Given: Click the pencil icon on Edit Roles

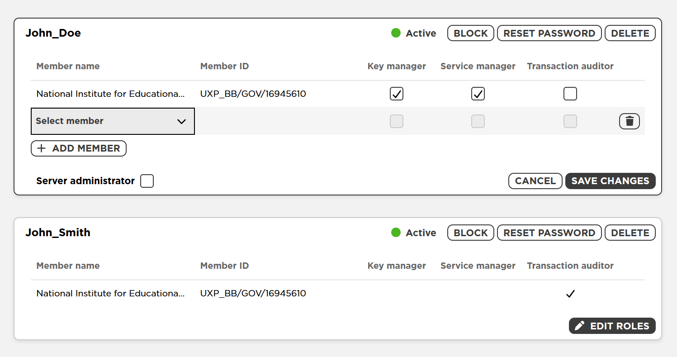Looking at the screenshot, I should [579, 326].
